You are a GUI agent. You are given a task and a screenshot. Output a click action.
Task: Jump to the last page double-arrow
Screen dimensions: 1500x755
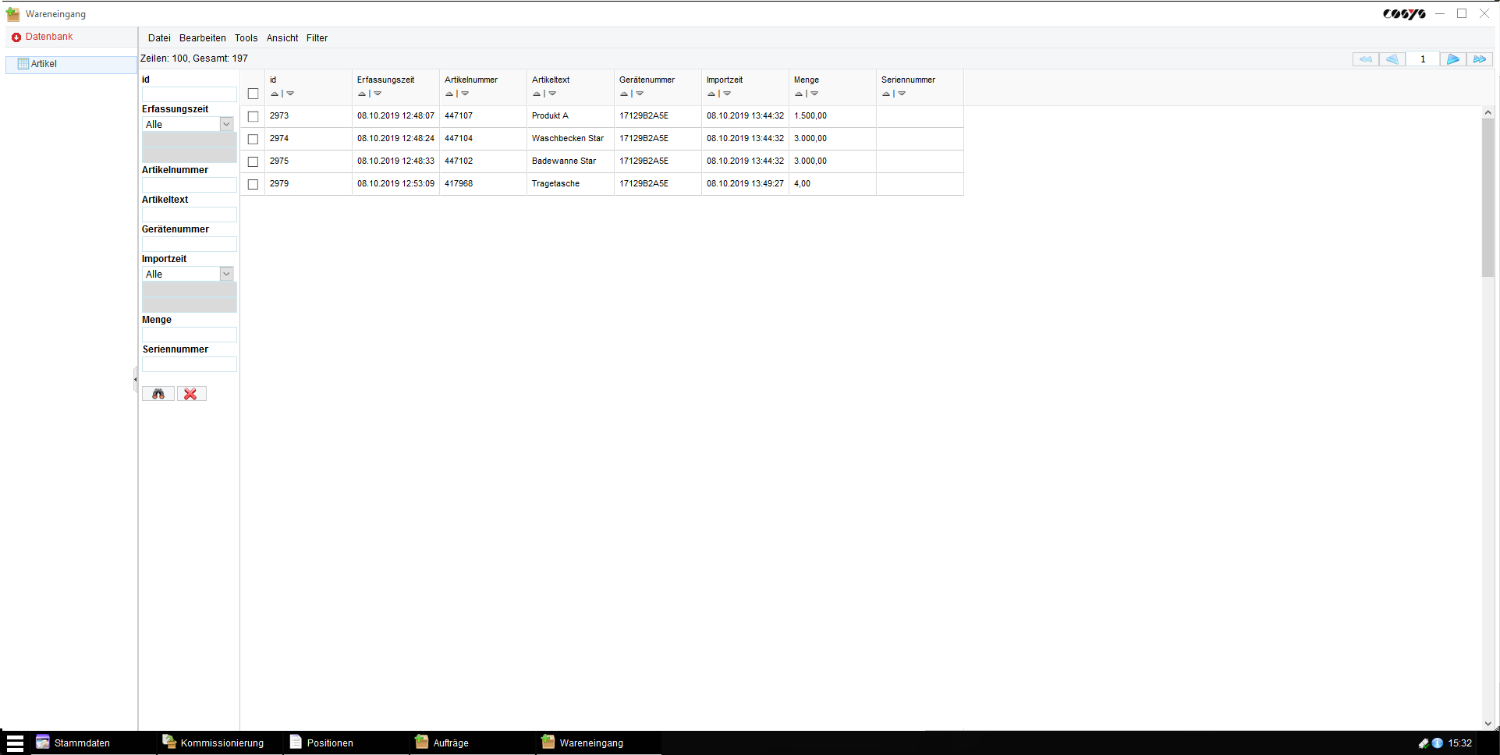(x=1479, y=58)
